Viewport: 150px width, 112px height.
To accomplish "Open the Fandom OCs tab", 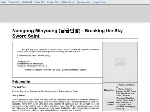I will pos(53,2).
